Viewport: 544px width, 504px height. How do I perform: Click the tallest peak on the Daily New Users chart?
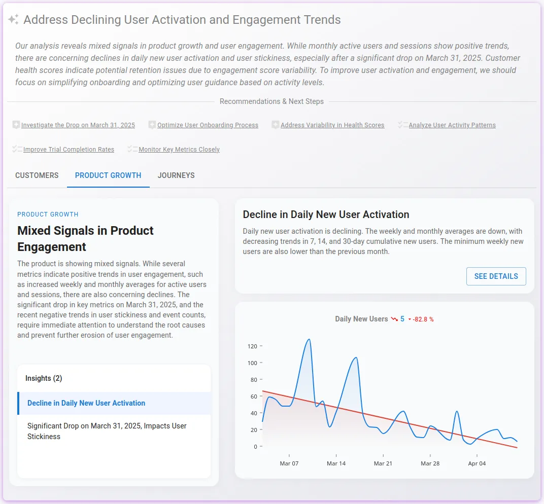point(309,340)
